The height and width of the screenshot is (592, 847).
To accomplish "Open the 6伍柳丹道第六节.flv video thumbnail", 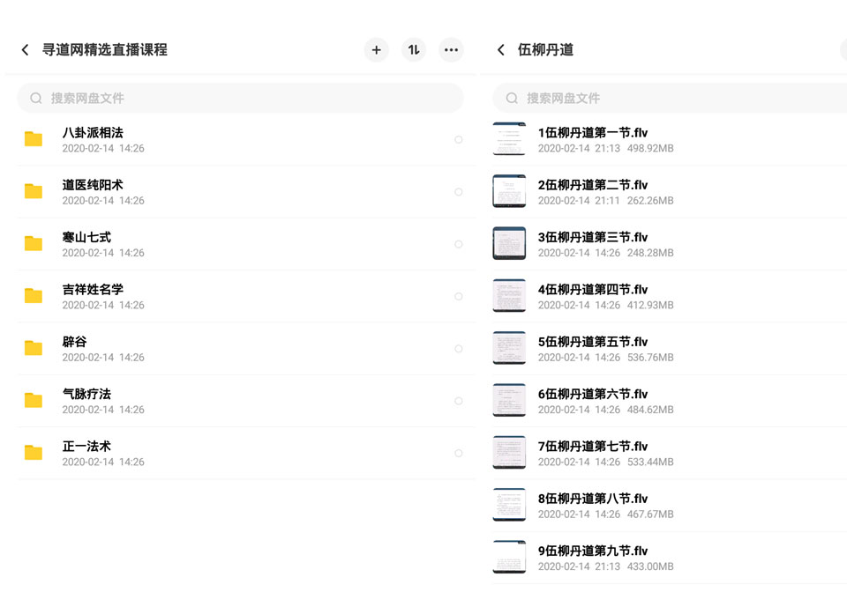I will click(x=509, y=401).
